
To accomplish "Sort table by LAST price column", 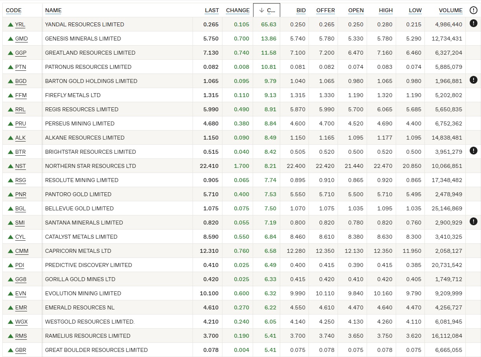I will tap(212, 10).
